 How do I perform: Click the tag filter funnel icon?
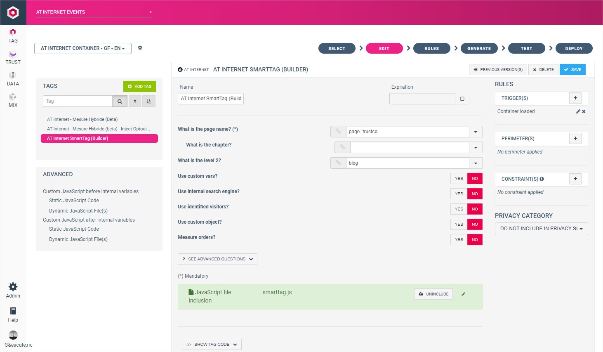(x=135, y=101)
